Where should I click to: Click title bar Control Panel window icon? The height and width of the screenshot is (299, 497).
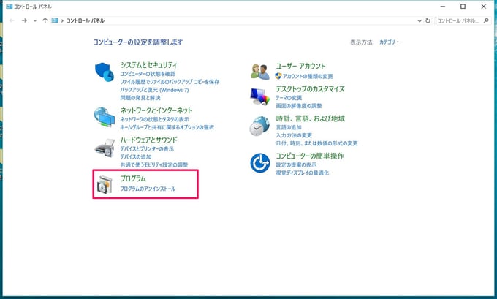(x=9, y=7)
